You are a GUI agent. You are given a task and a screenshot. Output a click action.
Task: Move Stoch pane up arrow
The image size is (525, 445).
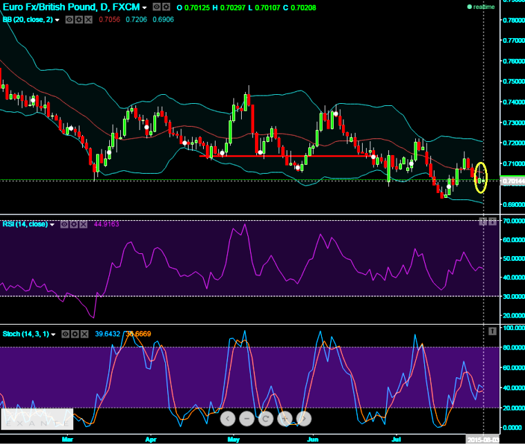coord(492,332)
